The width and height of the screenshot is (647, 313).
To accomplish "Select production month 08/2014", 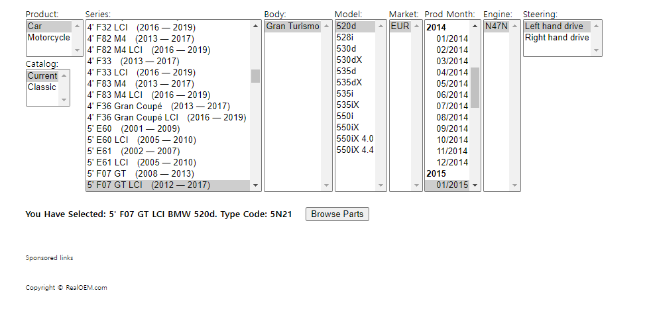I will (447, 117).
